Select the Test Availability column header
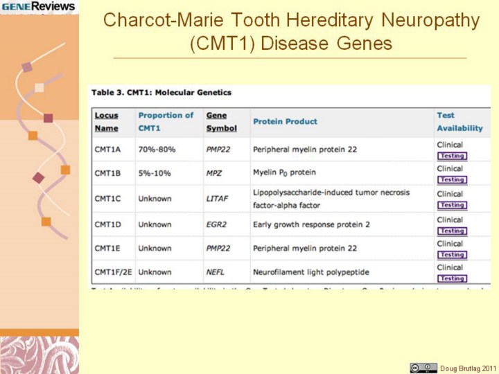Viewport: 499px width, 374px height. click(459, 122)
